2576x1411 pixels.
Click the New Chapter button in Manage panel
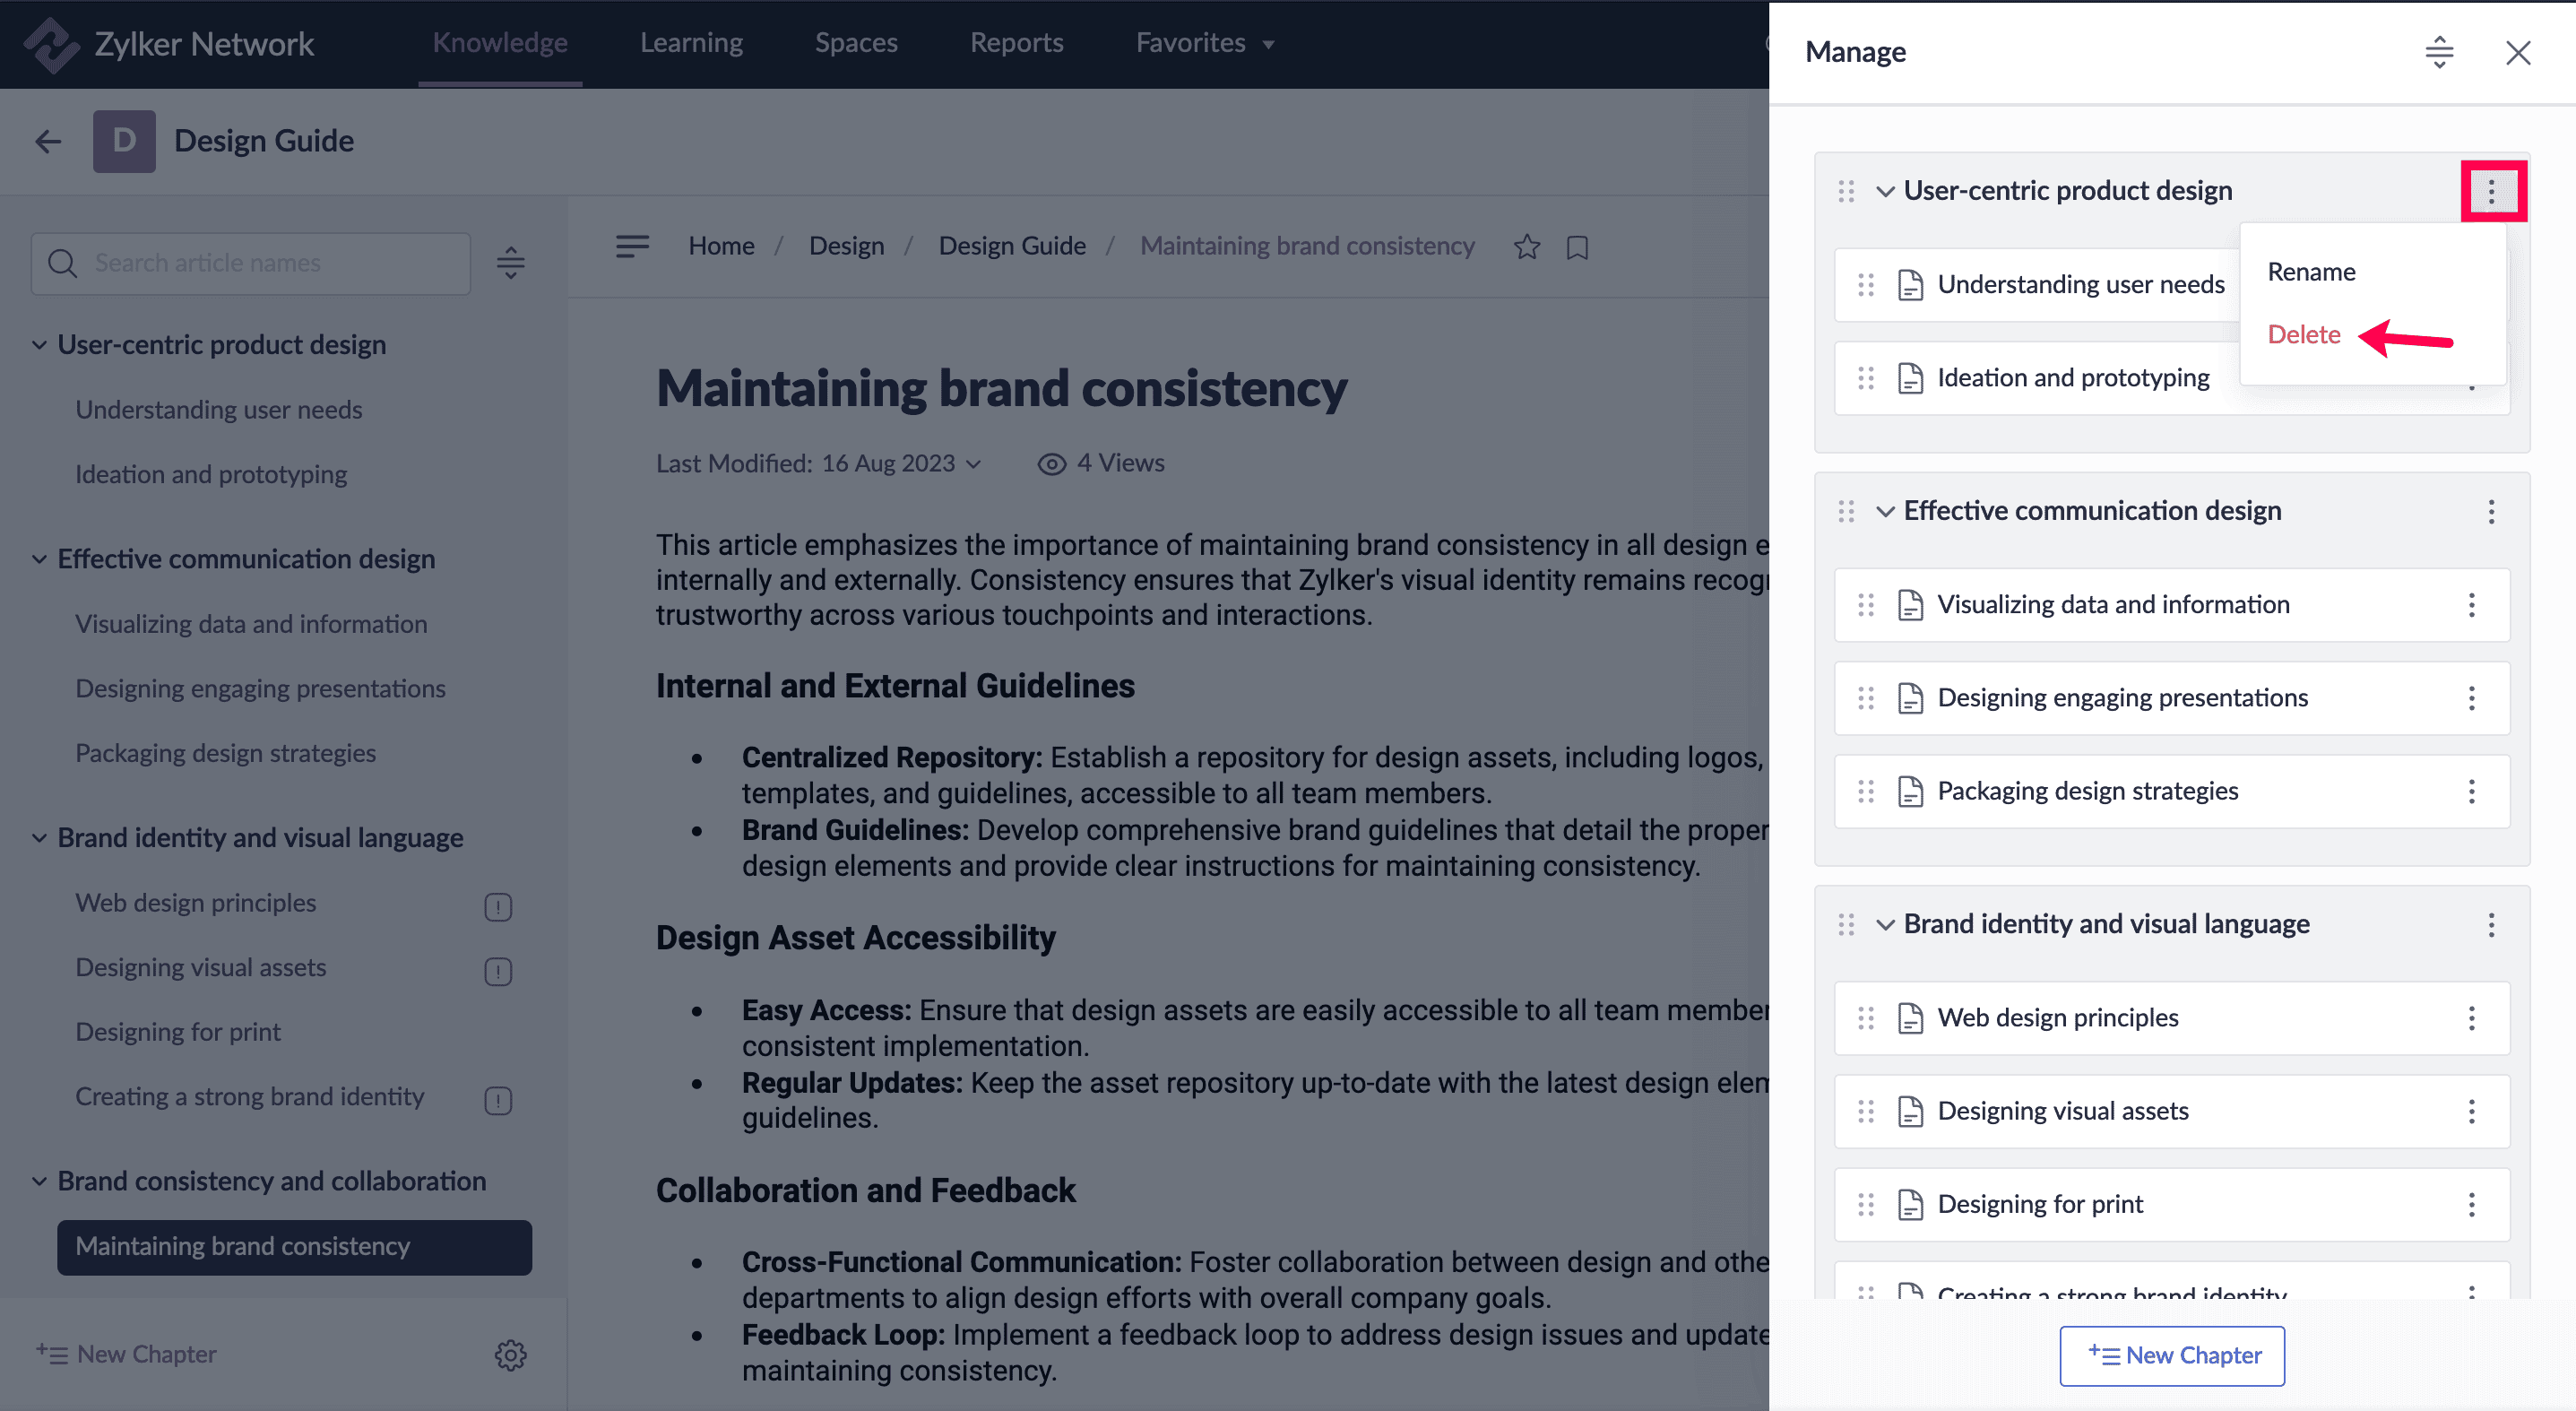pyautogui.click(x=2172, y=1355)
